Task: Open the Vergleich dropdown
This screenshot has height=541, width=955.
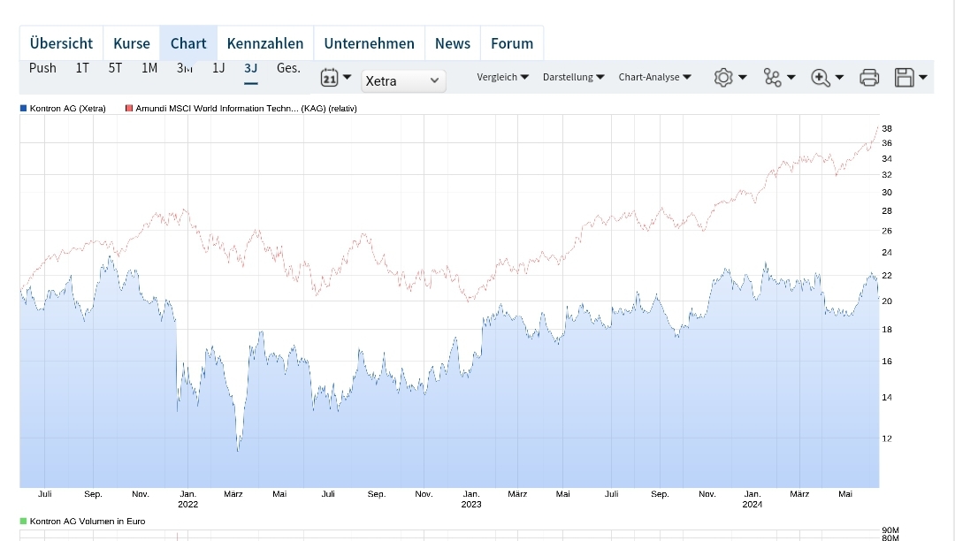Action: point(502,77)
